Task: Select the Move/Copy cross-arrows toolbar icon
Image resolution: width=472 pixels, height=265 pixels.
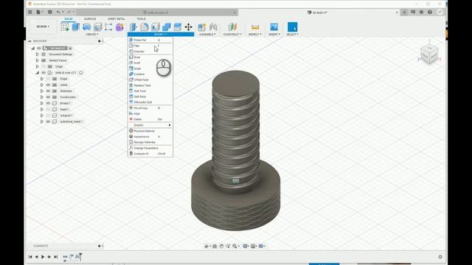Action: coord(189,27)
